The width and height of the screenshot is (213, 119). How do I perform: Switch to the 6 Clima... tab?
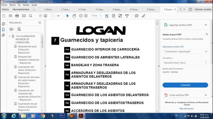point(134,10)
